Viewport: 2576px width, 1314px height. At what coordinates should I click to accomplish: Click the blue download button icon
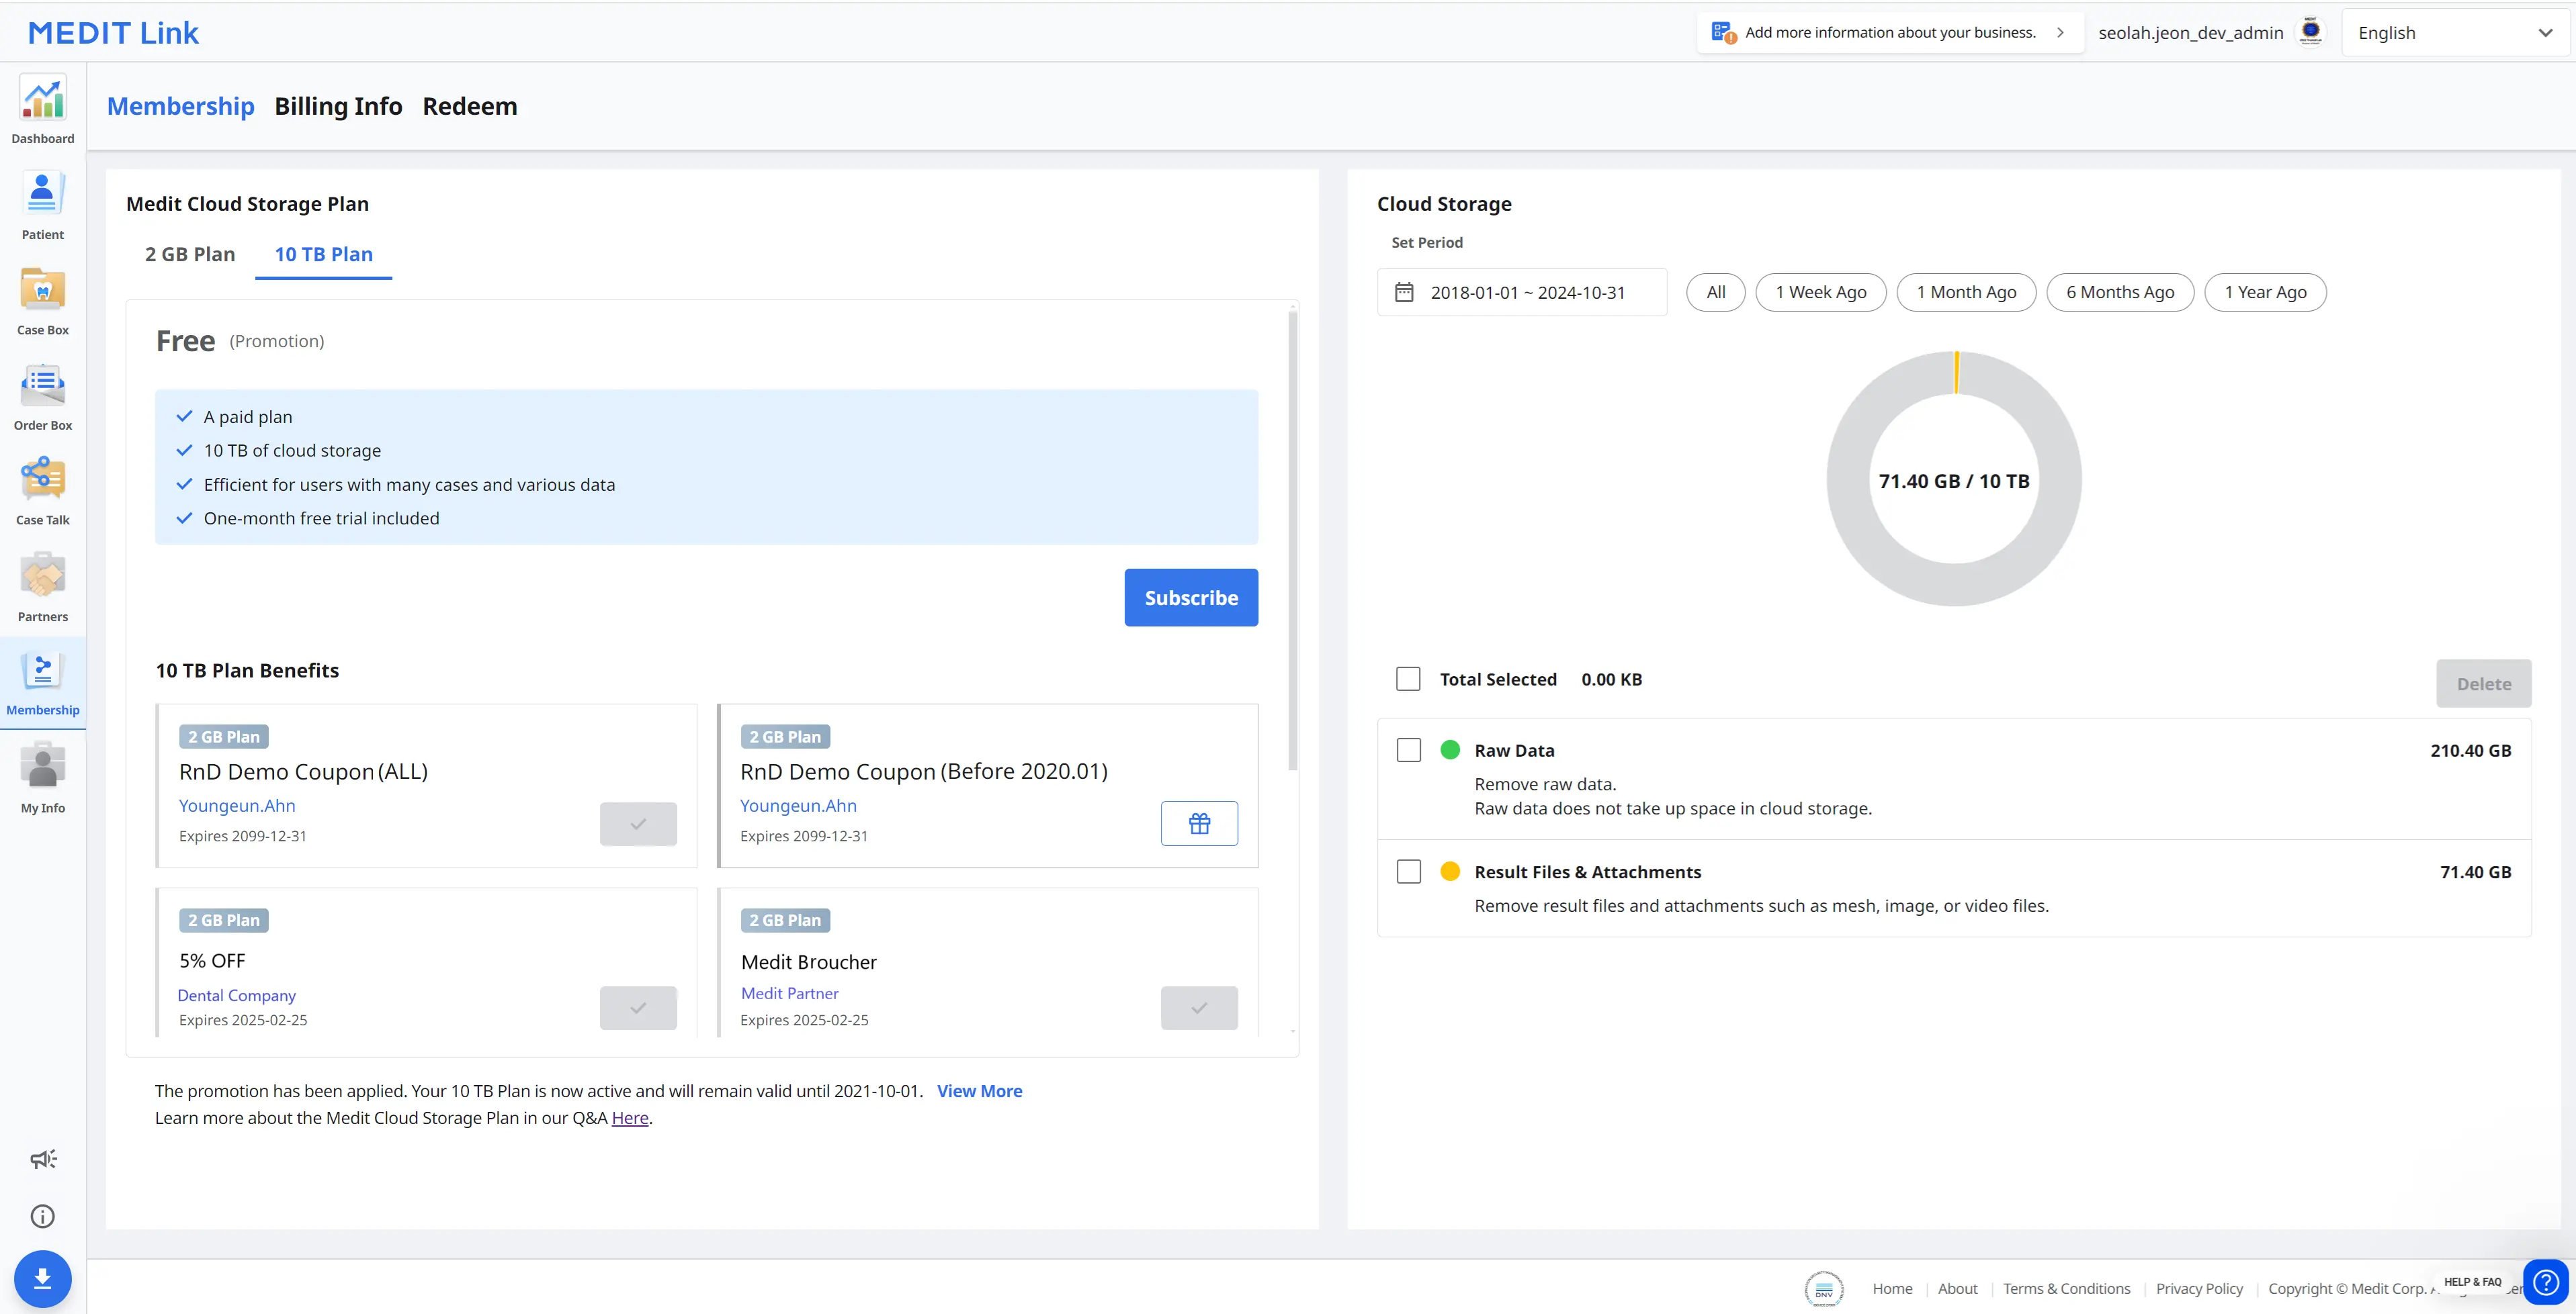[43, 1278]
